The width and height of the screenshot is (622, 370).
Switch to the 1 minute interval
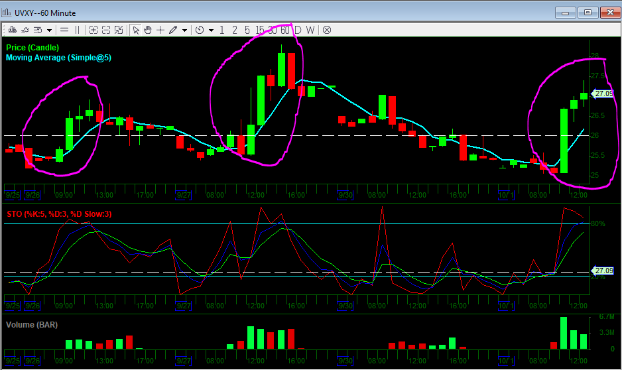click(222, 30)
